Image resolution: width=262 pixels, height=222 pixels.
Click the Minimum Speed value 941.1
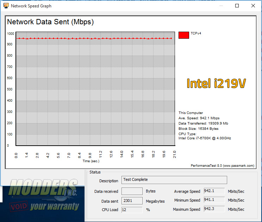(214, 199)
